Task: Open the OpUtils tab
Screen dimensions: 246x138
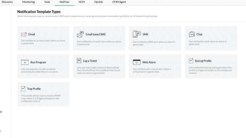Action: (98, 2)
